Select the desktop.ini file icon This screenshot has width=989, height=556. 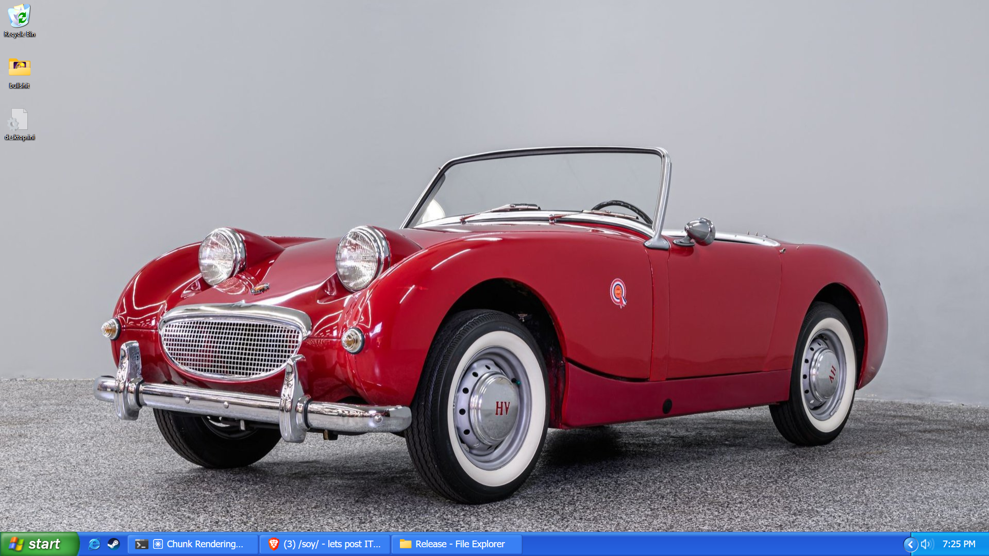19,120
